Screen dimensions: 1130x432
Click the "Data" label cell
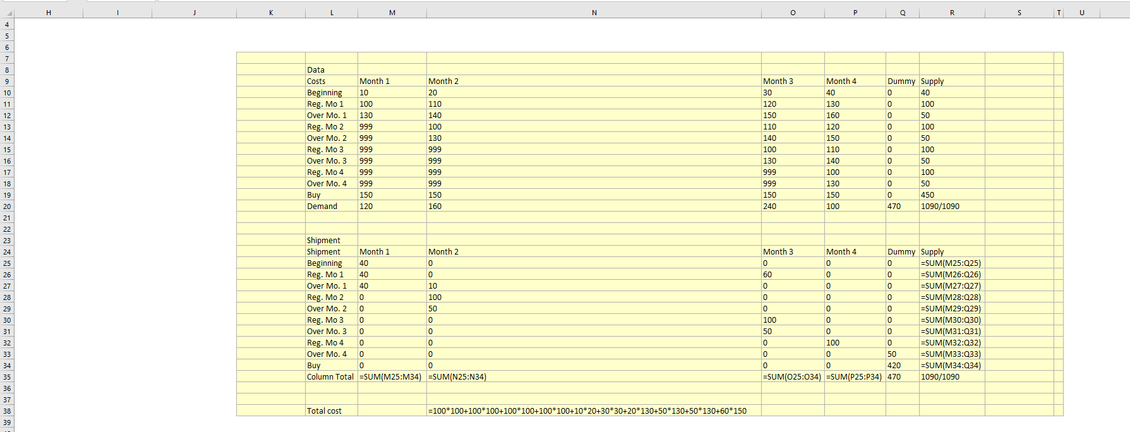coord(331,70)
